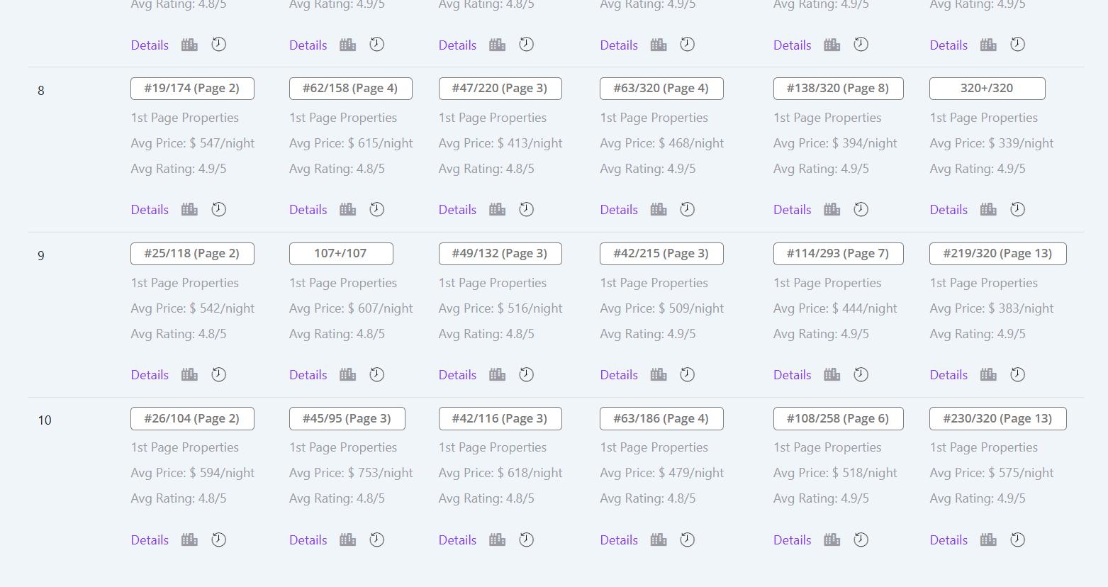Select the buildings icon for the #42/116 ranking

[x=497, y=540]
